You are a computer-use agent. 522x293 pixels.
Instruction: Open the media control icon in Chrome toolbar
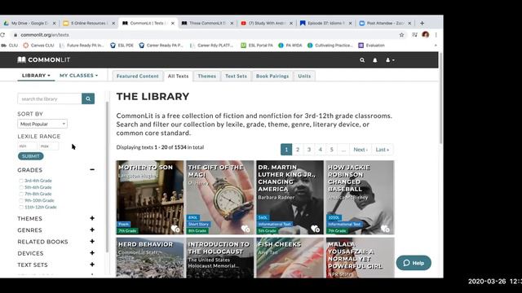(x=414, y=35)
